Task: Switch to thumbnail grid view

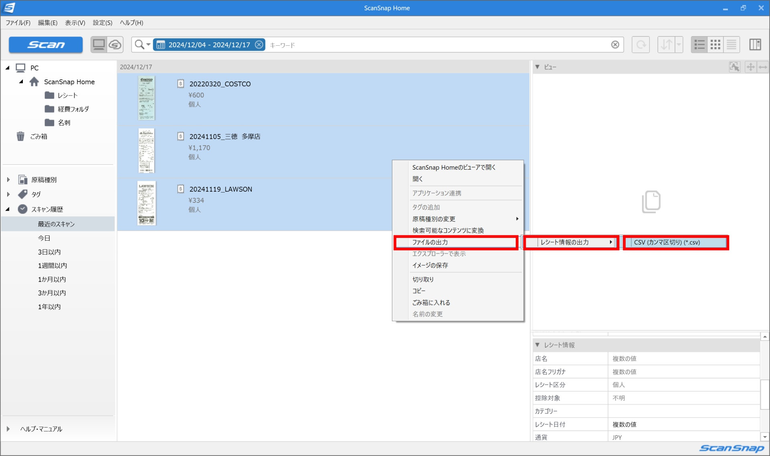Action: (x=715, y=45)
